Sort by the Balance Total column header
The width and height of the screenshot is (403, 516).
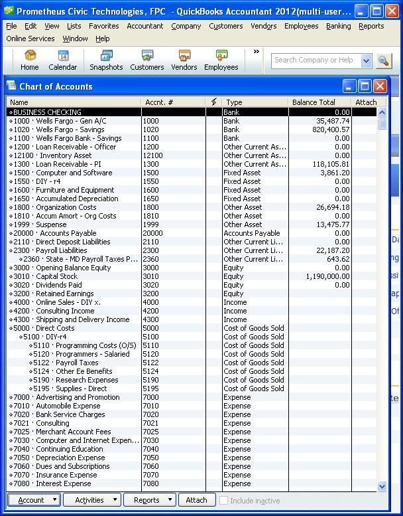tap(319, 102)
